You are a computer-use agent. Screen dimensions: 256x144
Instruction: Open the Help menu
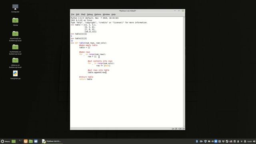114,14
